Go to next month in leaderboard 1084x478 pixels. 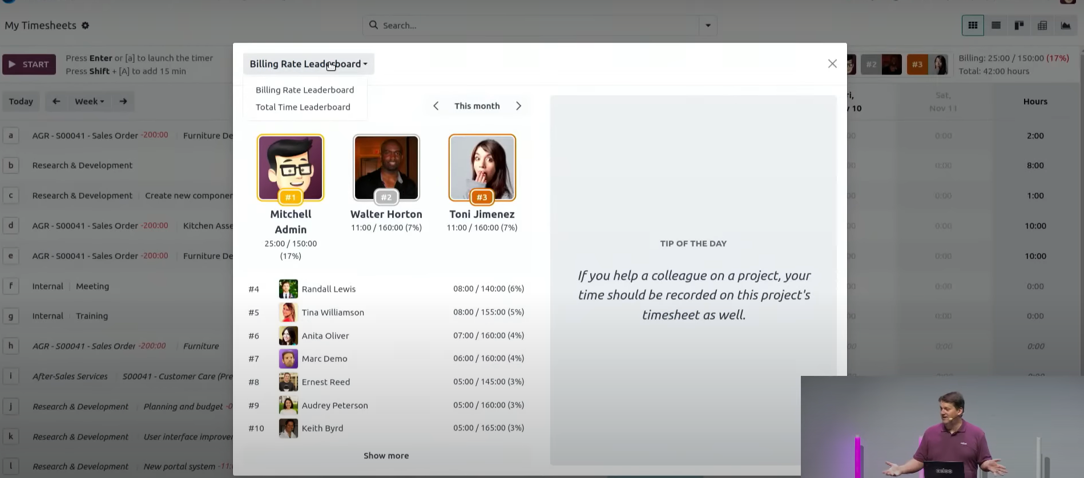(x=518, y=106)
